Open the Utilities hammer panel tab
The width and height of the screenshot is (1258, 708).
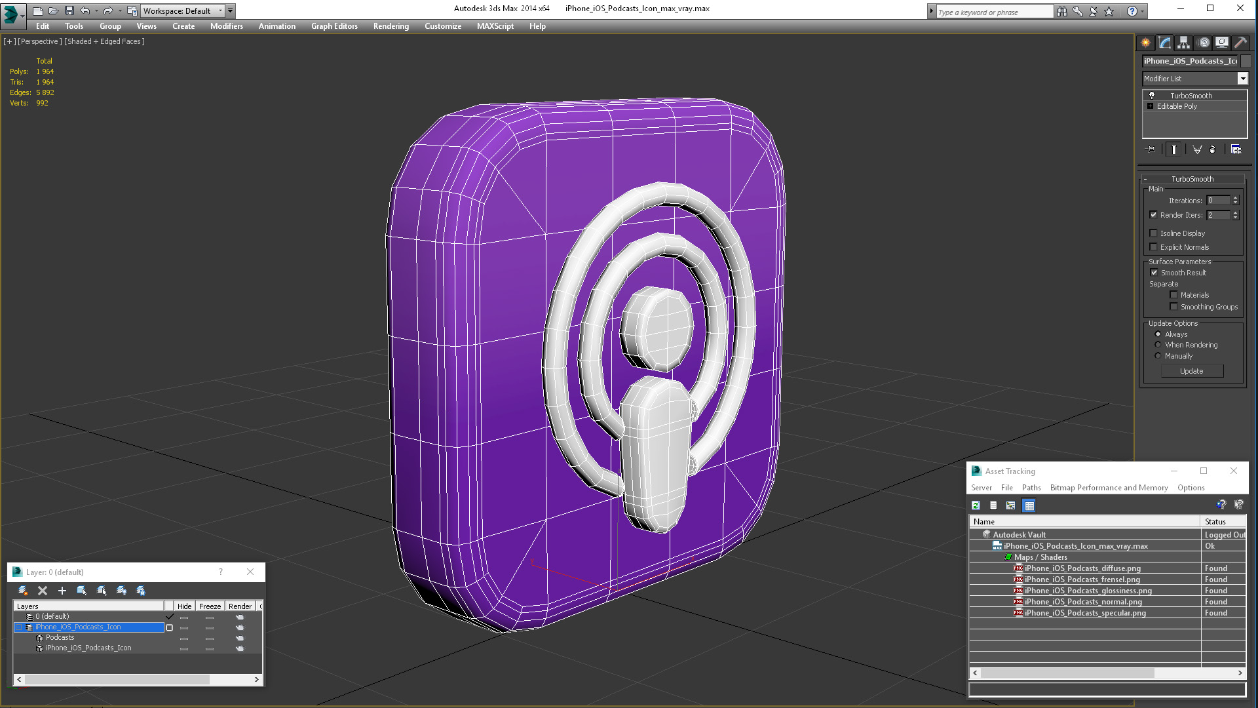(1240, 43)
